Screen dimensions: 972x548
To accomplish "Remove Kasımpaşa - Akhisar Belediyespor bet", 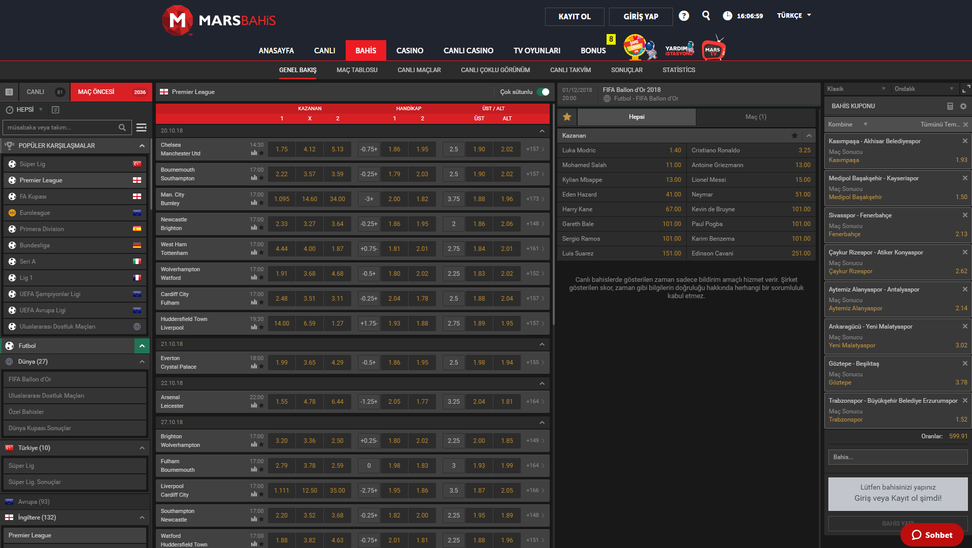I will tap(964, 141).
